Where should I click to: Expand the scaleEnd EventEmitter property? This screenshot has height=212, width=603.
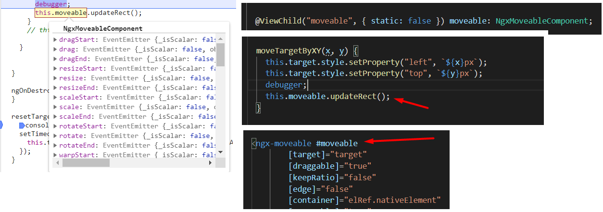[x=55, y=116]
